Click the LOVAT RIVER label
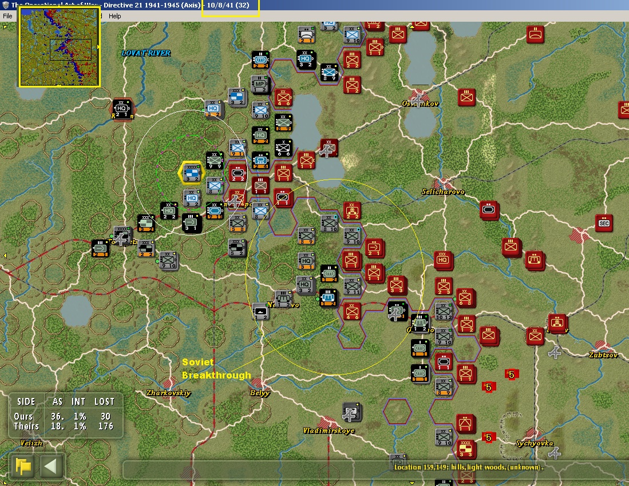The image size is (629, 486). click(x=146, y=53)
